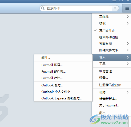The height and width of the screenshot is (127, 131).
Task: Expand the 界面布局 submenu
Action: [x=111, y=43]
